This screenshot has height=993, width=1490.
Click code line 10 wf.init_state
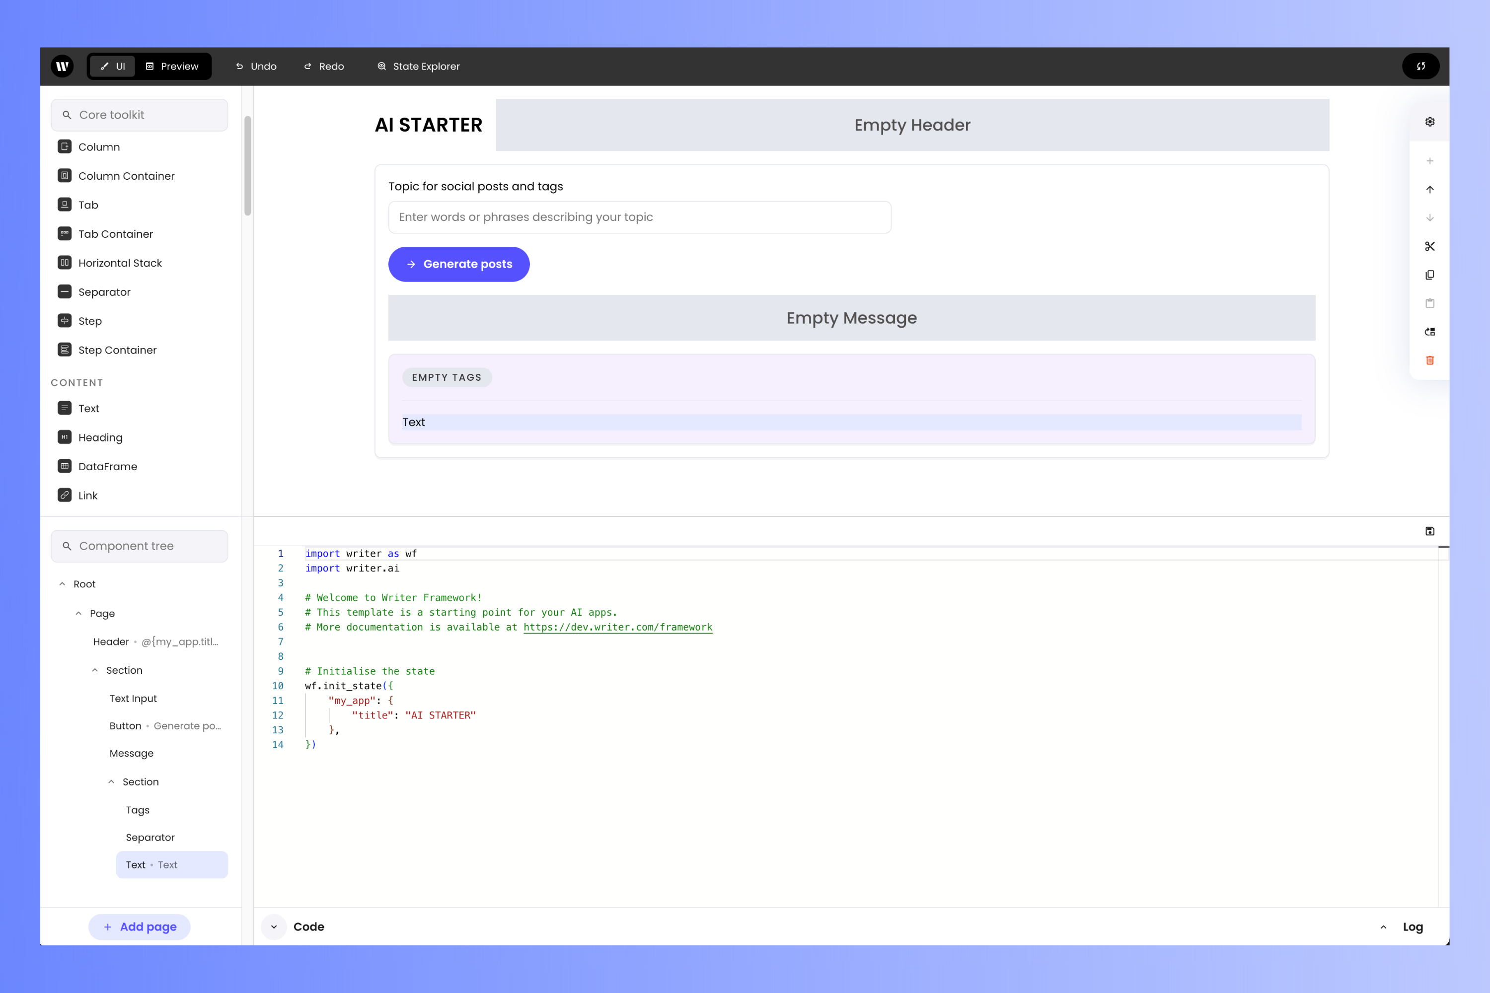(x=349, y=686)
